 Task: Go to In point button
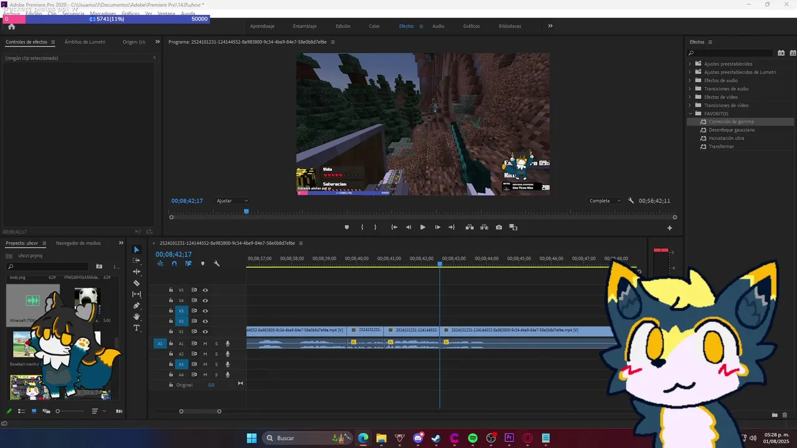pos(394,227)
